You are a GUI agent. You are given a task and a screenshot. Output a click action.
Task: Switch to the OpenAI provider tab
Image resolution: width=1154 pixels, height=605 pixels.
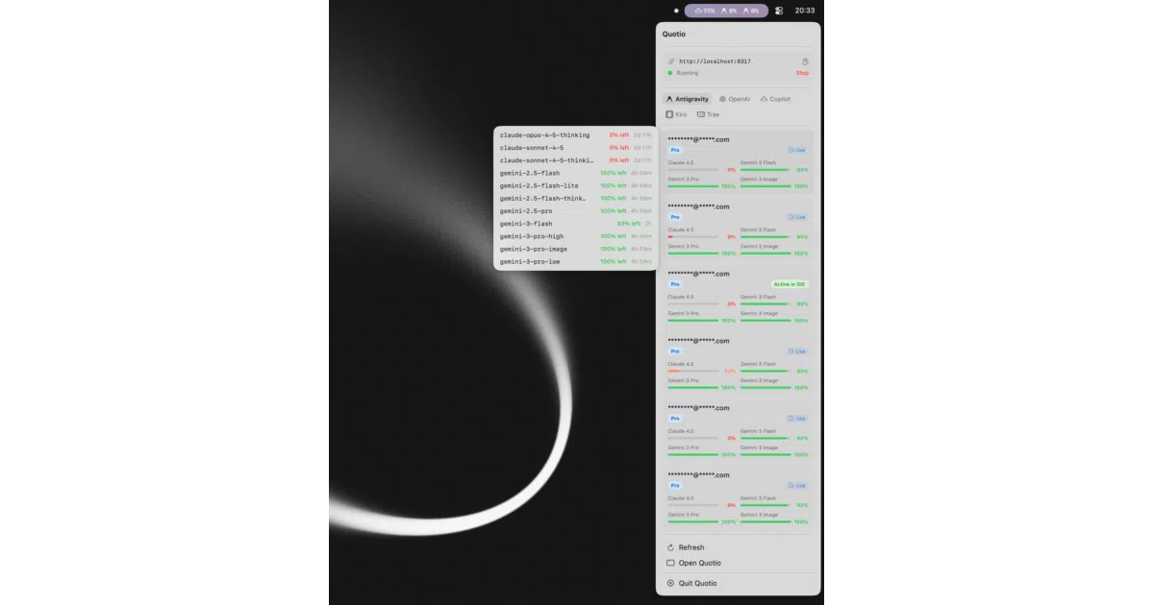coord(735,99)
